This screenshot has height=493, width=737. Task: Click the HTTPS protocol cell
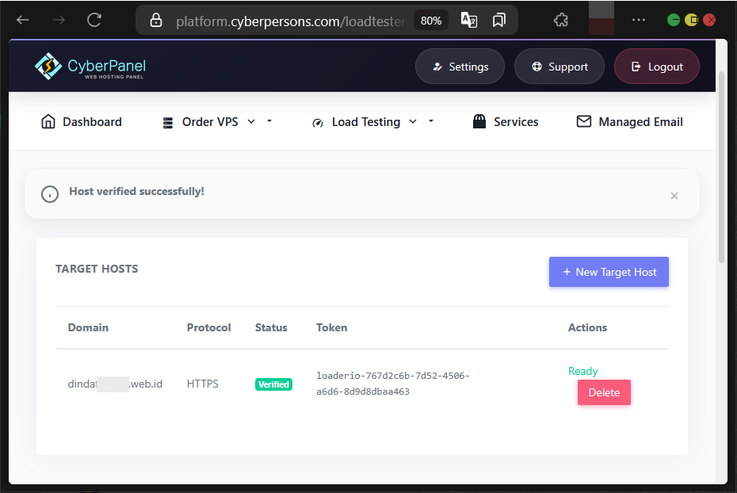203,384
